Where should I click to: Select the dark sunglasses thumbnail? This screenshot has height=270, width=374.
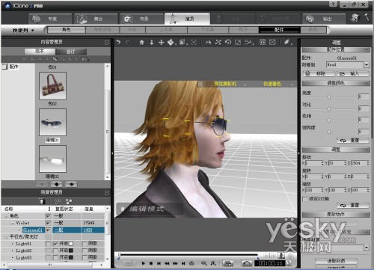(x=52, y=122)
